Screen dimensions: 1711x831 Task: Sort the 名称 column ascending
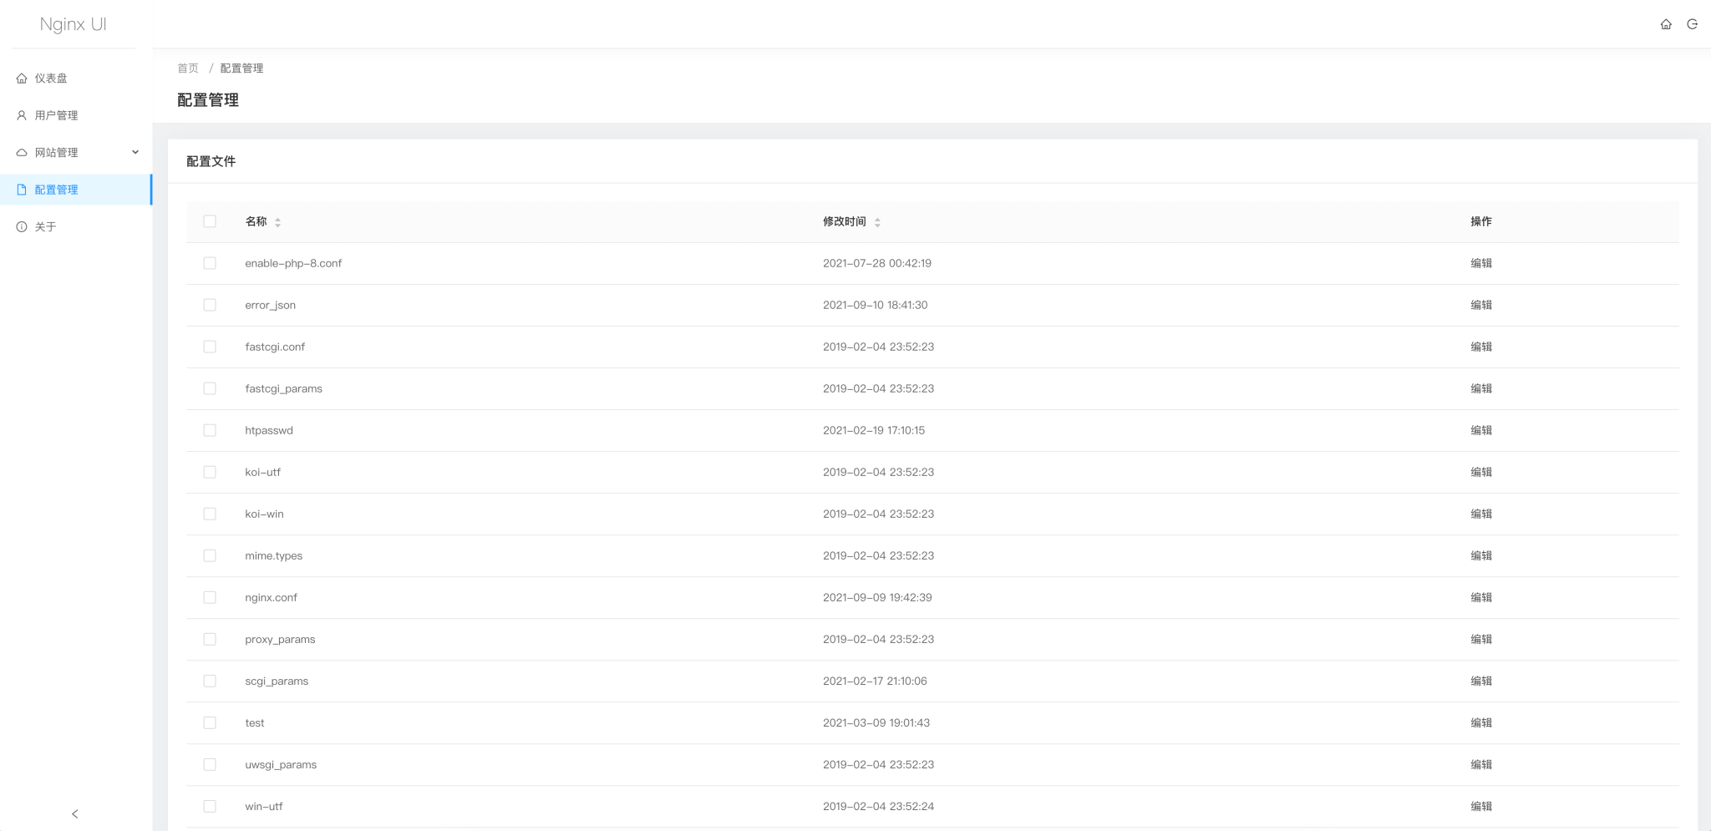(x=277, y=218)
